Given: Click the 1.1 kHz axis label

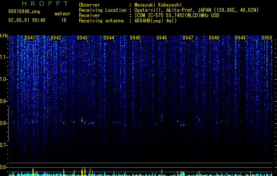Looking at the screenshot, I should click(x=4, y=57).
